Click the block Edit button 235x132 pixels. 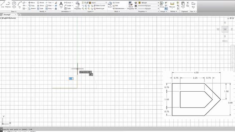pos(115,5)
